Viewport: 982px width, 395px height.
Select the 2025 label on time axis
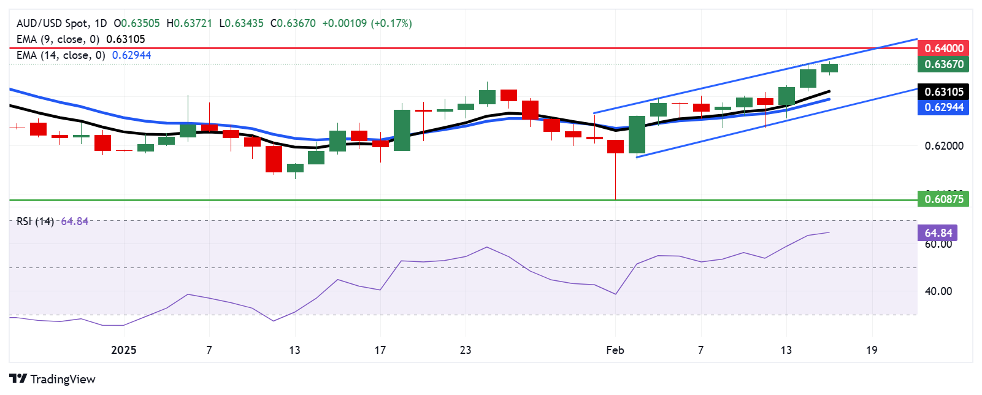click(123, 350)
